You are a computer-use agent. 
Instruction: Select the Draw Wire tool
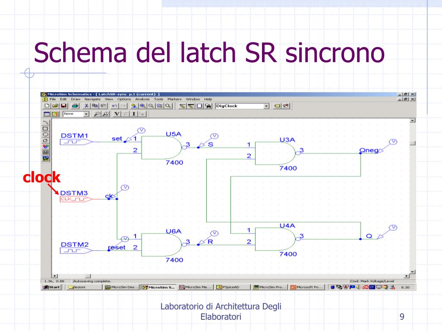(x=183, y=106)
